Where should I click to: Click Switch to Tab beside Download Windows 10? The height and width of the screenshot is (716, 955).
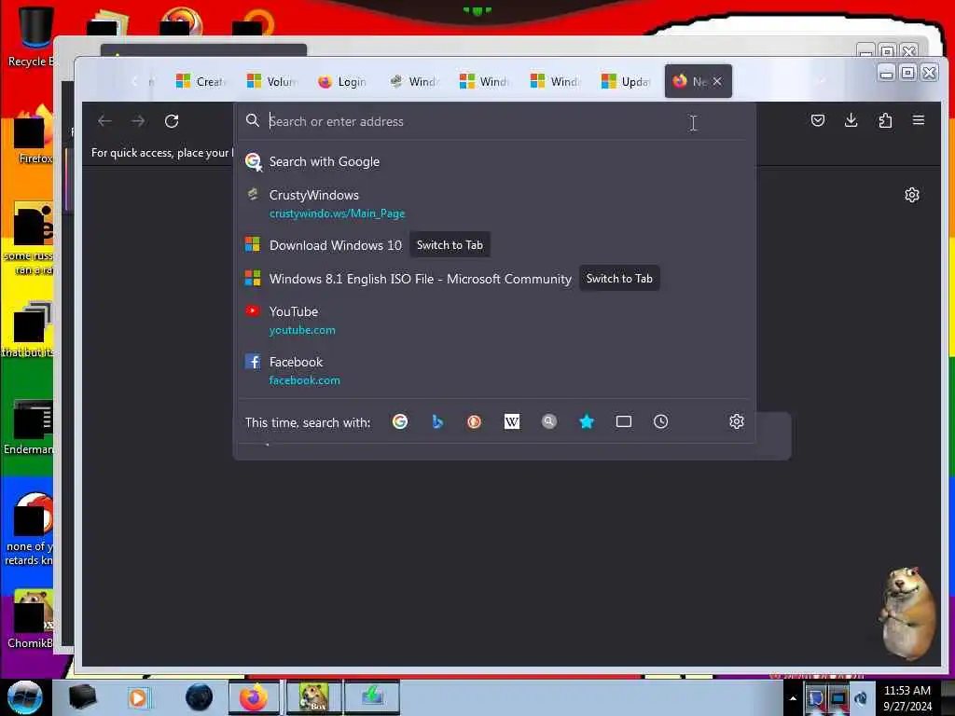[450, 245]
